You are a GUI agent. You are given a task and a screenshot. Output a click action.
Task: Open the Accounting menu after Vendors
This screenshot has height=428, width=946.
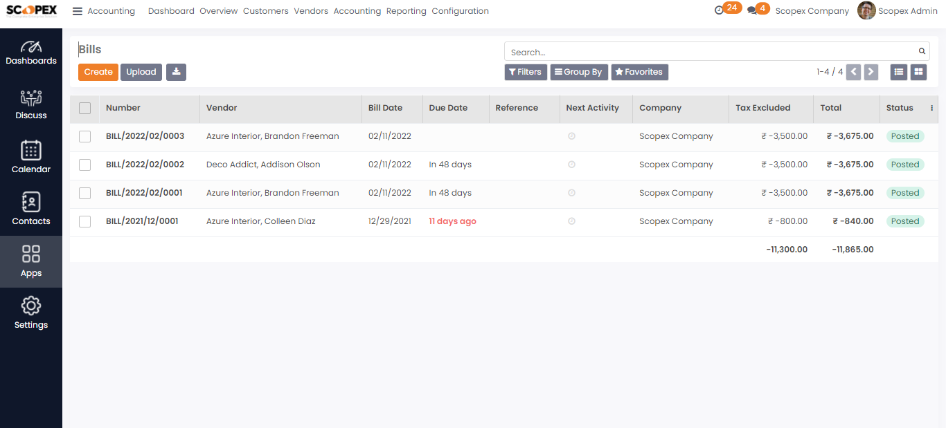click(x=357, y=11)
